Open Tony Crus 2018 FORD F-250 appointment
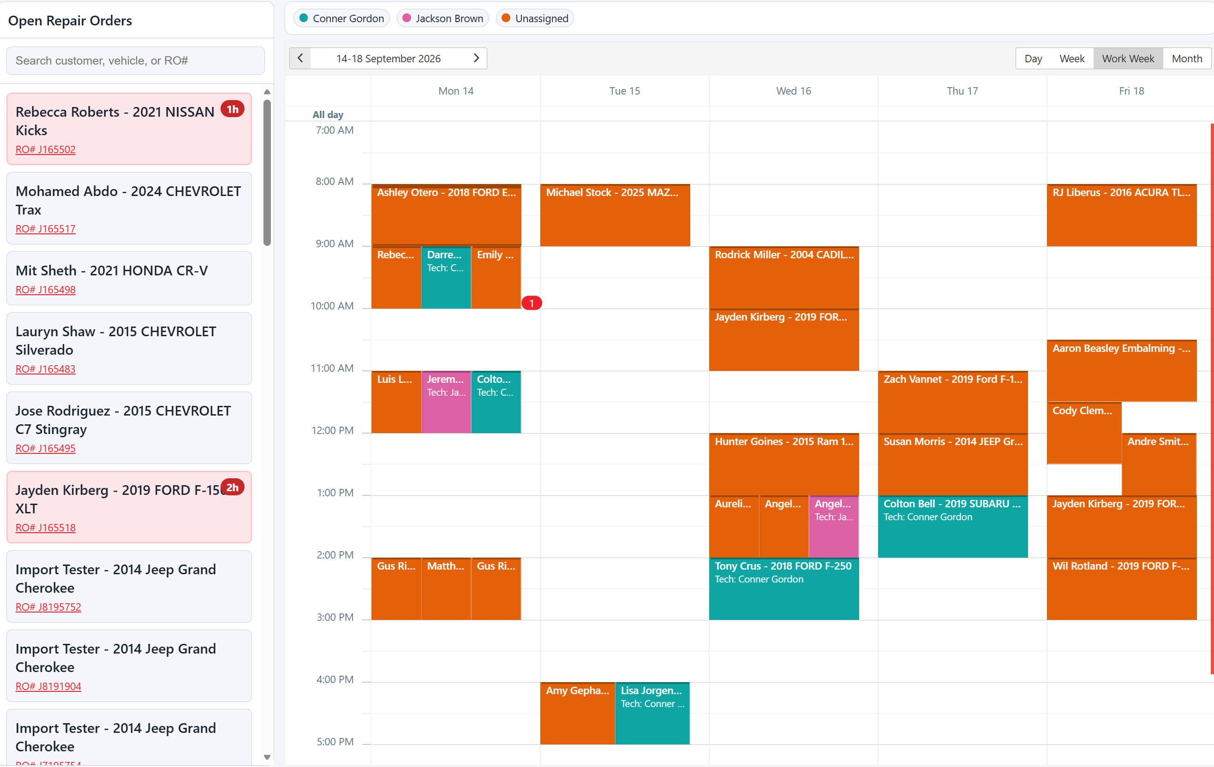Image resolution: width=1214 pixels, height=767 pixels. (x=784, y=589)
